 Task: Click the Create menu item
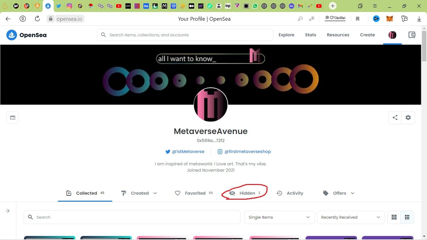click(x=367, y=35)
